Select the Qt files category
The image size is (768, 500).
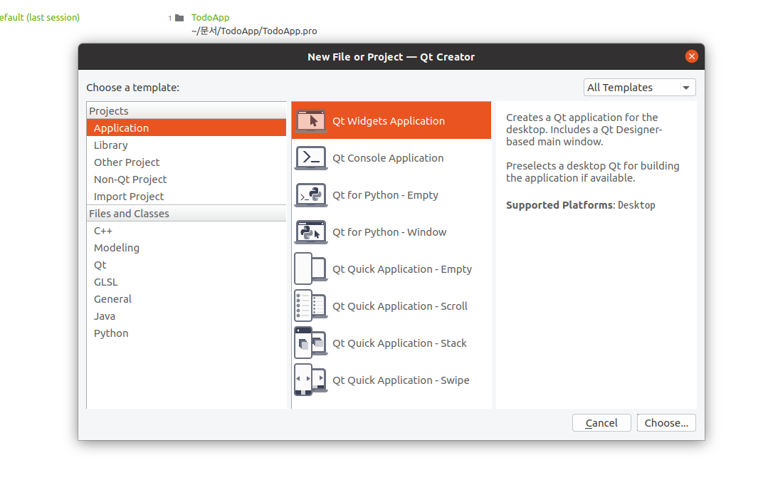186,265
